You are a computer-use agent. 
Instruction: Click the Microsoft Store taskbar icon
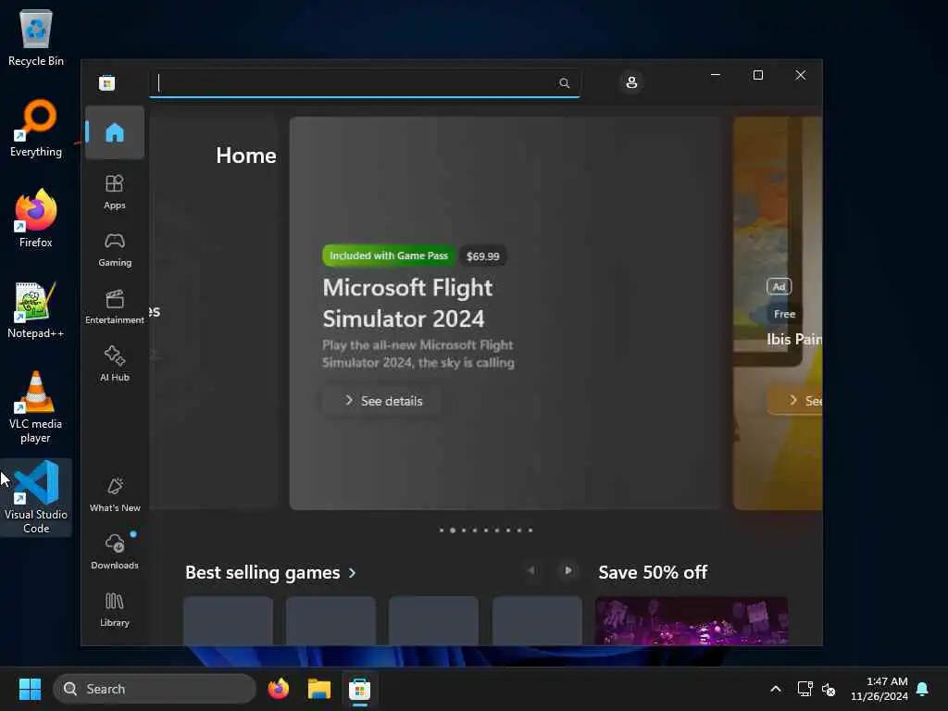point(359,689)
